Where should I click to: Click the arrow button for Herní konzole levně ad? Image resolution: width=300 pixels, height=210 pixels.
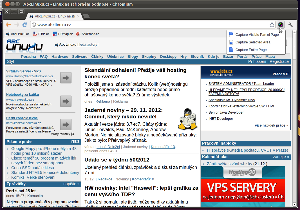tap(66, 125)
